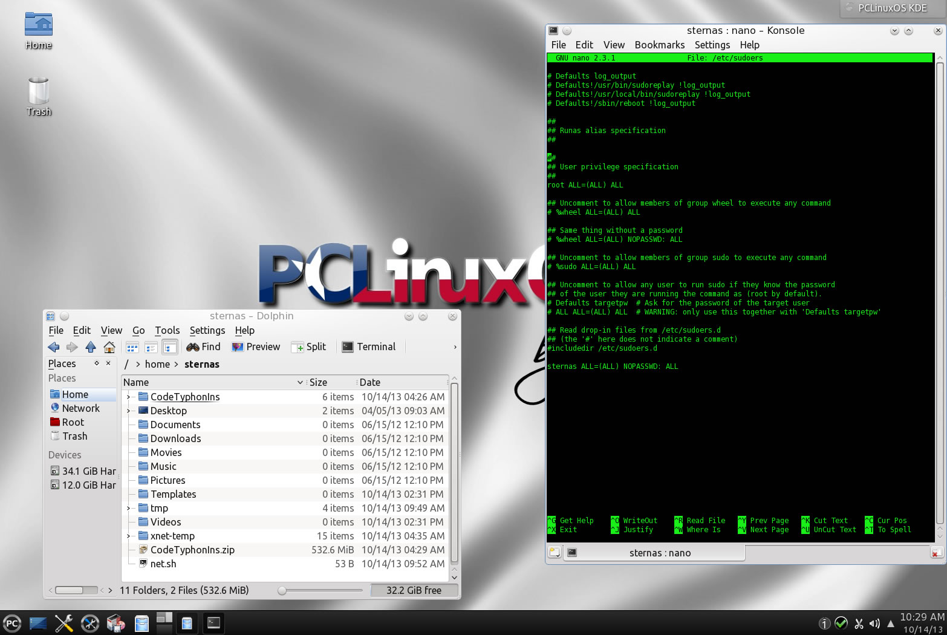Click Find with the binoculars icon
Viewport: 947px width, 635px height.
click(204, 347)
